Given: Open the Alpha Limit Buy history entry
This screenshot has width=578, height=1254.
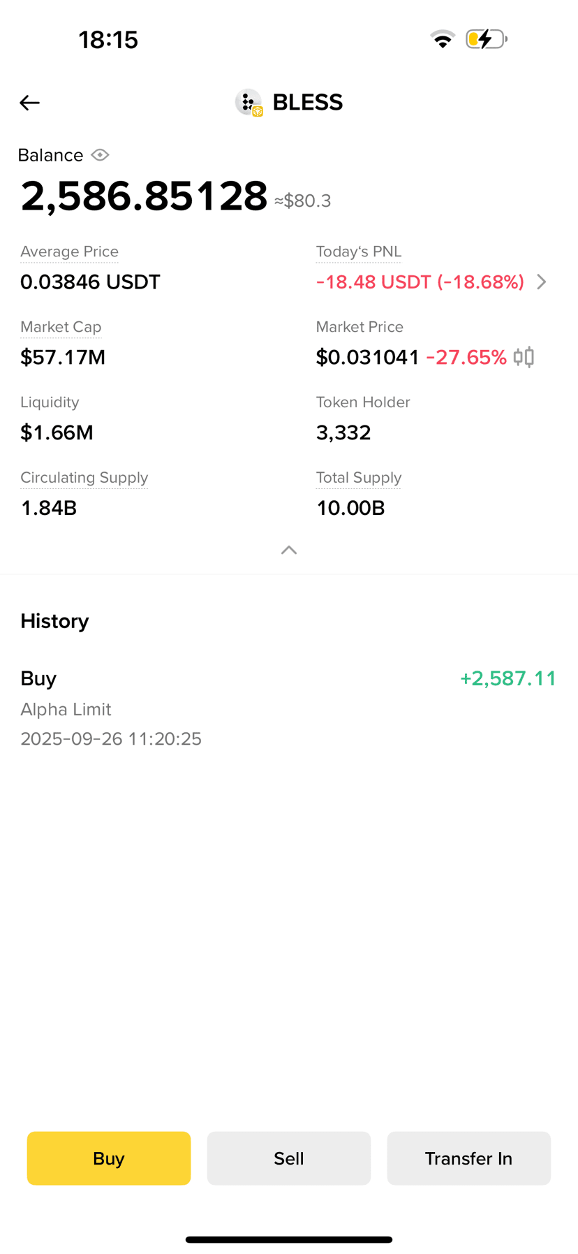Looking at the screenshot, I should (x=289, y=708).
